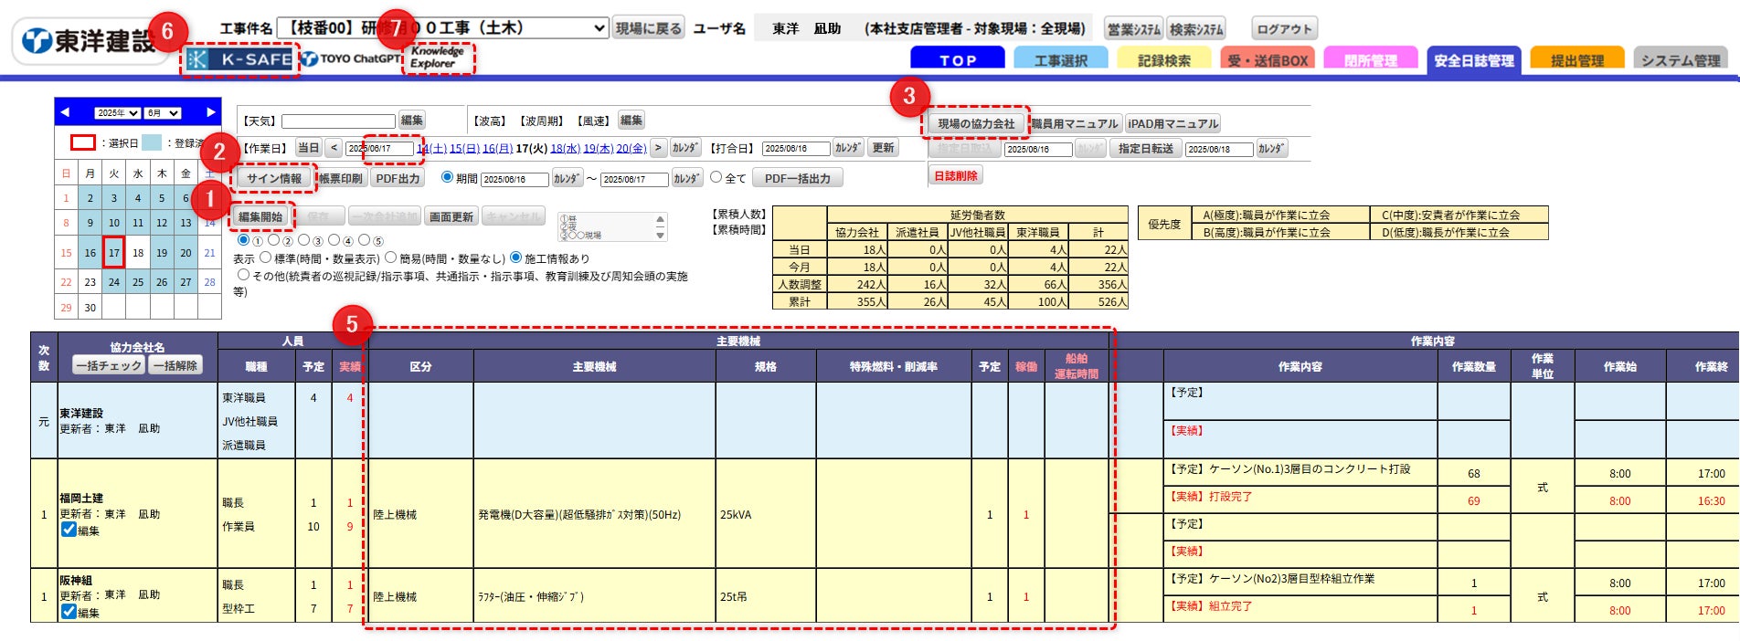Viewport: 1740px width, 641px height.
Task: Open TOYO ChatGPT logo link
Action: [x=351, y=58]
